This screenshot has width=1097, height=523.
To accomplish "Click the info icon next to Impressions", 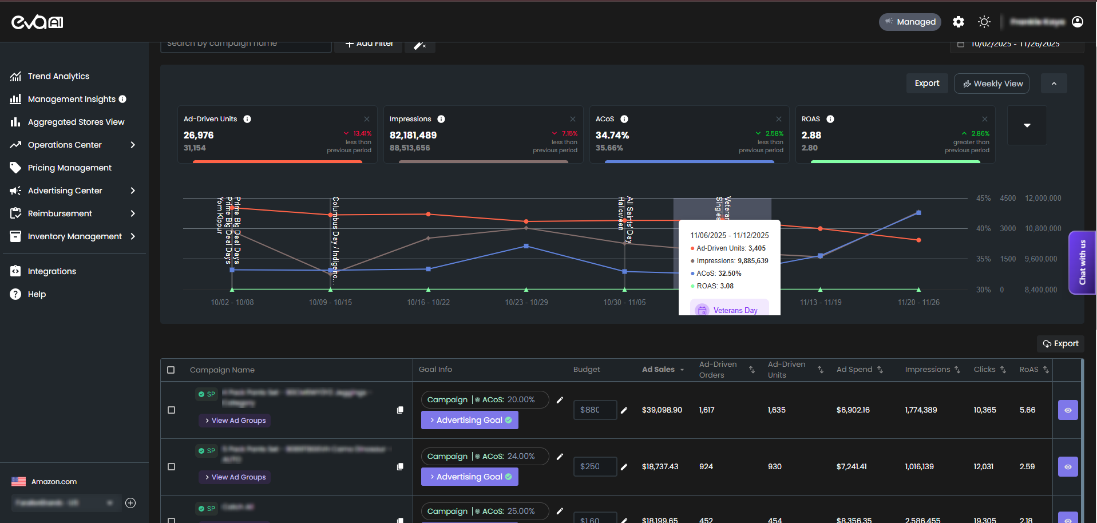I will coord(441,119).
